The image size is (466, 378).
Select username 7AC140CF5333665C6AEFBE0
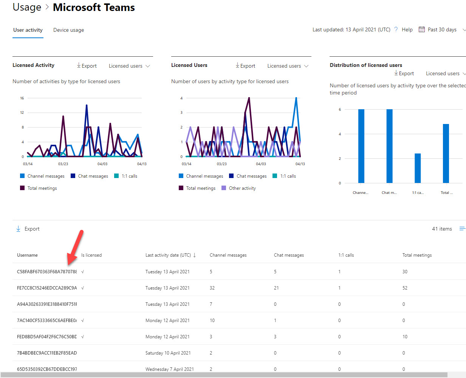(47, 321)
